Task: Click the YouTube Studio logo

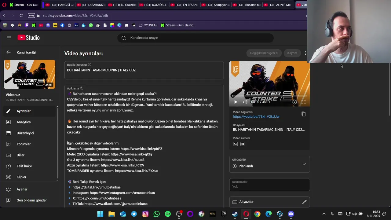Action: (x=29, y=38)
